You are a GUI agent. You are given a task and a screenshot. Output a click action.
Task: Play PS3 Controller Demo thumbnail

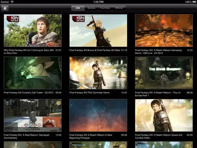[98, 73]
